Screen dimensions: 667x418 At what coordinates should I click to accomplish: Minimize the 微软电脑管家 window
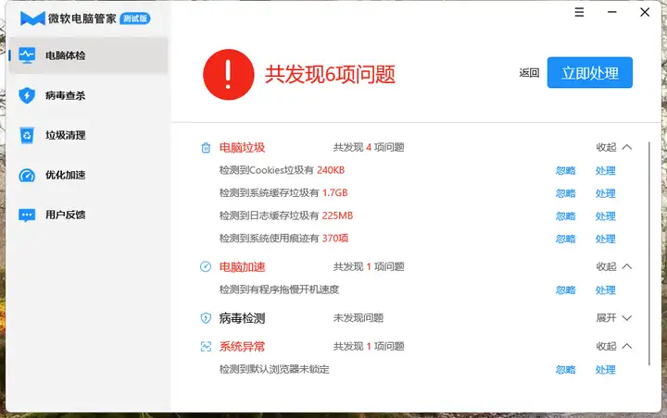(x=611, y=12)
